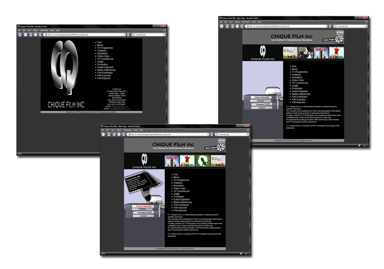Click search magnifier in the lower main.htm window
This screenshot has height=269, width=384.
pyautogui.click(x=247, y=134)
